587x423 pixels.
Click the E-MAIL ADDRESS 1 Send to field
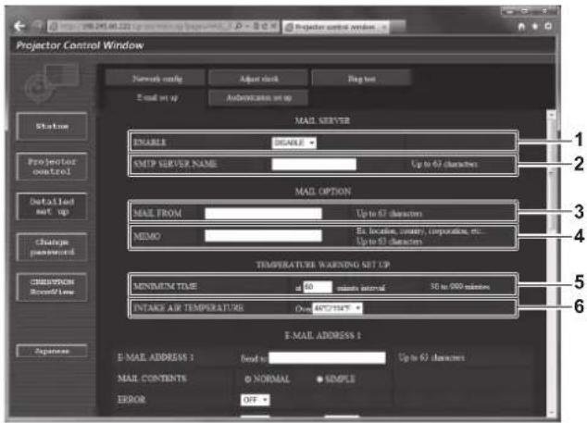click(x=327, y=357)
